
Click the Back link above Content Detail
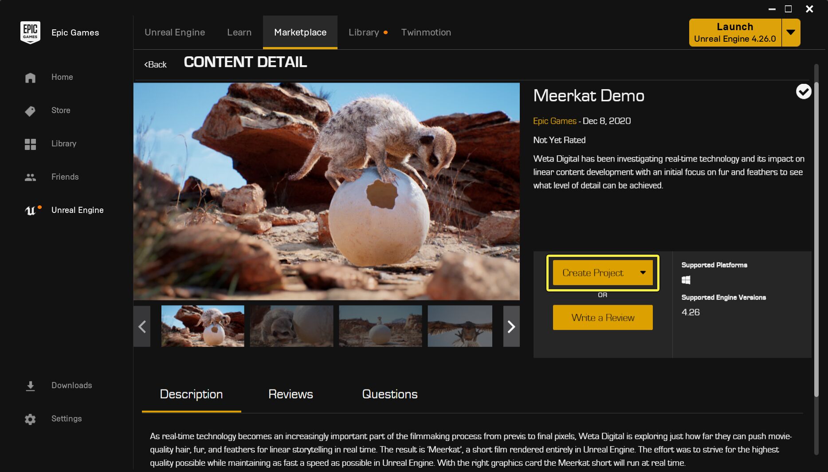154,64
